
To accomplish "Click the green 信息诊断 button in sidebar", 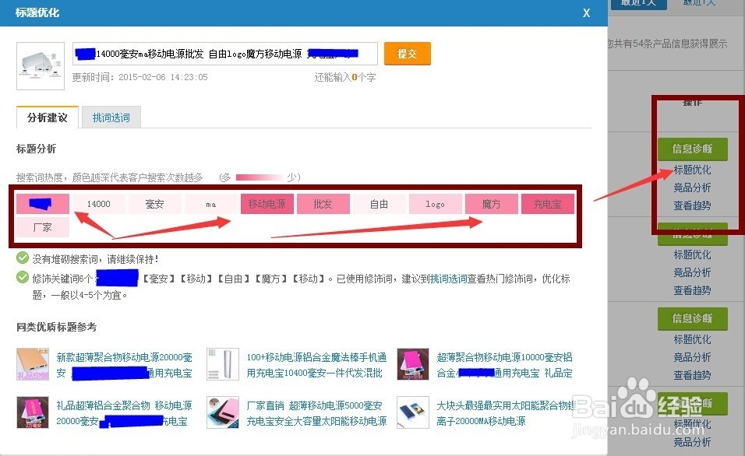I will (x=693, y=149).
